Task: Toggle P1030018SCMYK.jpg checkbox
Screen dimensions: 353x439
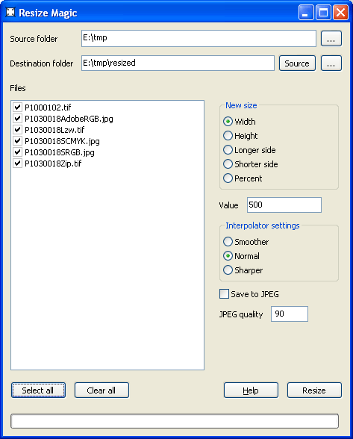Action: 18,141
